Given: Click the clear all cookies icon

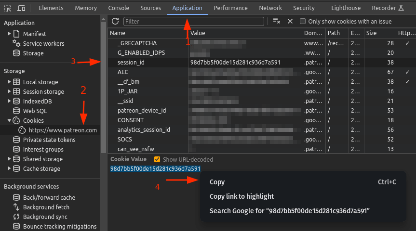Looking at the screenshot, I should (276, 21).
